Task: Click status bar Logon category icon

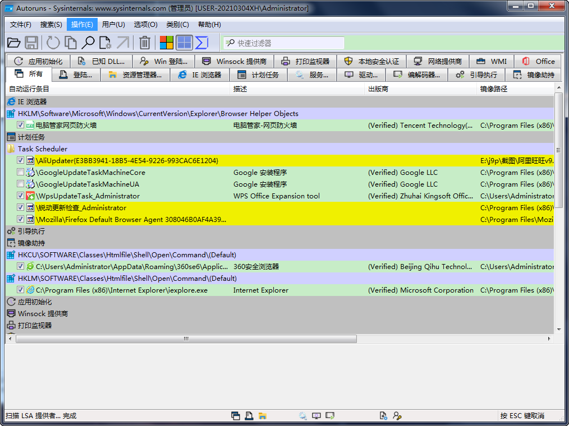Action: click(249, 415)
